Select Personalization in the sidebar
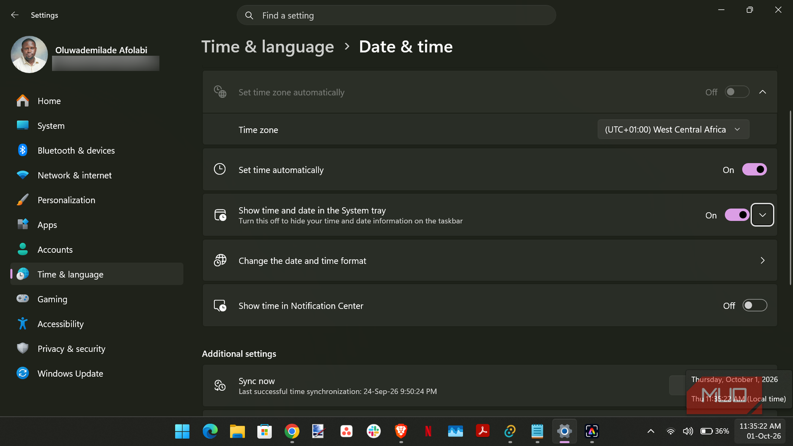The width and height of the screenshot is (793, 446). (97, 200)
